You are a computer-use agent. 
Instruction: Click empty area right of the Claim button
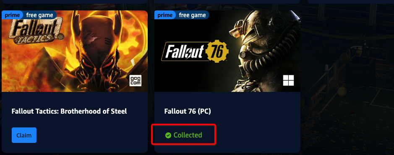[91, 135]
